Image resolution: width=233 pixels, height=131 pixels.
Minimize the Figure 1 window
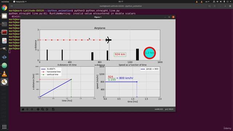(165, 17)
